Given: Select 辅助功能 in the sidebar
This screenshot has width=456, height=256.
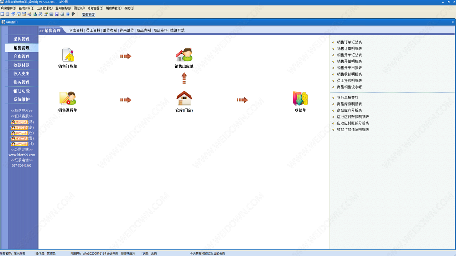Looking at the screenshot, I should [21, 91].
